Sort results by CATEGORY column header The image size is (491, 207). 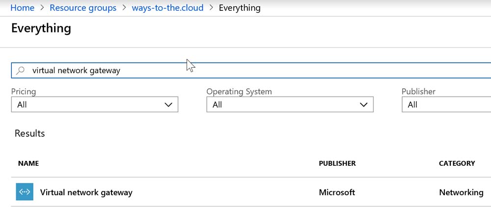pyautogui.click(x=457, y=163)
